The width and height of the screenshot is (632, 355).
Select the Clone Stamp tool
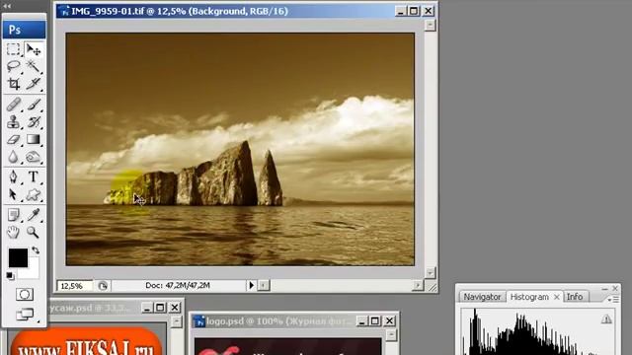[x=13, y=121]
